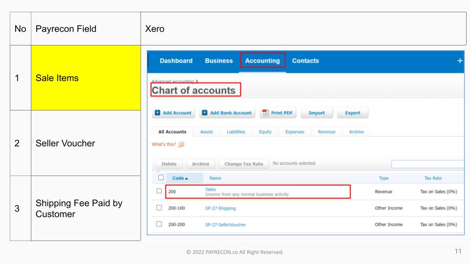Sort by the Tax Rate column header
The width and height of the screenshot is (470, 264).
pos(433,178)
